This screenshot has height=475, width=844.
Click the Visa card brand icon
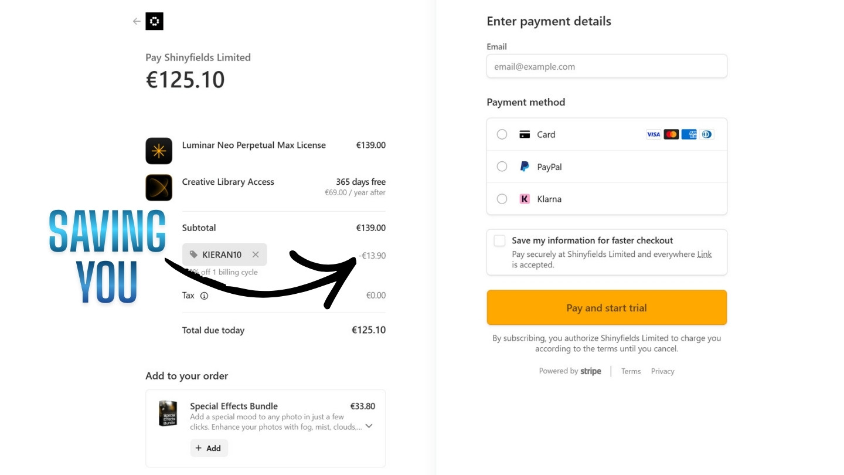[654, 134]
